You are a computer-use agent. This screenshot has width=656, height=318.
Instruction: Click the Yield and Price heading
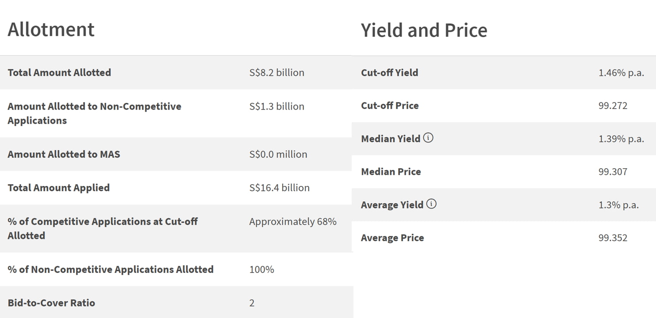(x=424, y=30)
